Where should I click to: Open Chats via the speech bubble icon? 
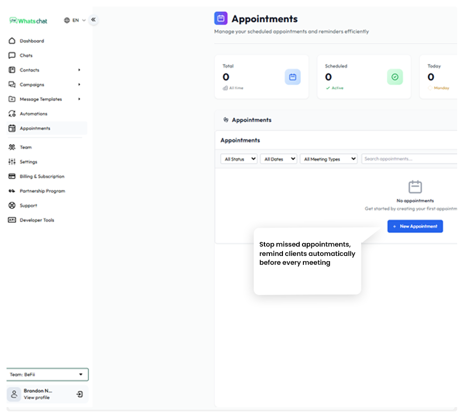[x=12, y=55]
